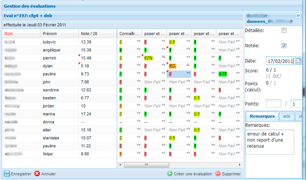The image size is (306, 180).
Task: Sort by the Prénom column header
Action: 60,34
